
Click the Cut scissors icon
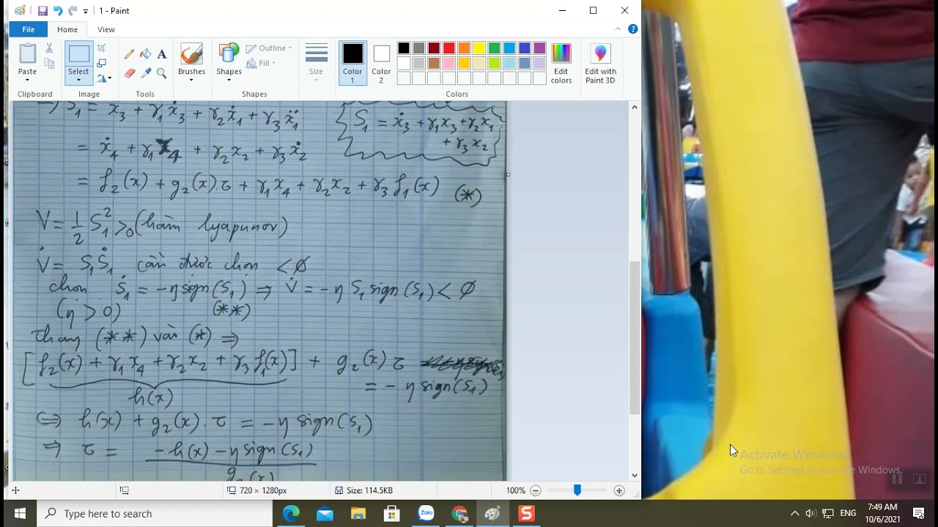[49, 48]
